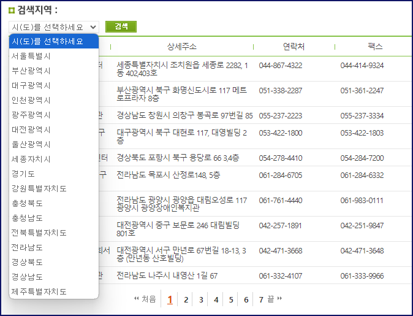The height and width of the screenshot is (316, 413).
Task: Select 대구광역시 option
Action: [x=54, y=85]
